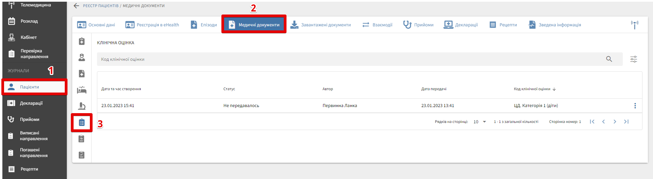Go to next page arrow
Image resolution: width=653 pixels, height=179 pixels.
point(615,122)
